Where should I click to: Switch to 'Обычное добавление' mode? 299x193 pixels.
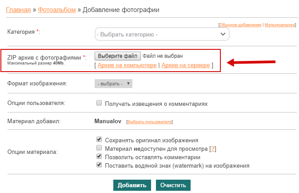(240, 25)
